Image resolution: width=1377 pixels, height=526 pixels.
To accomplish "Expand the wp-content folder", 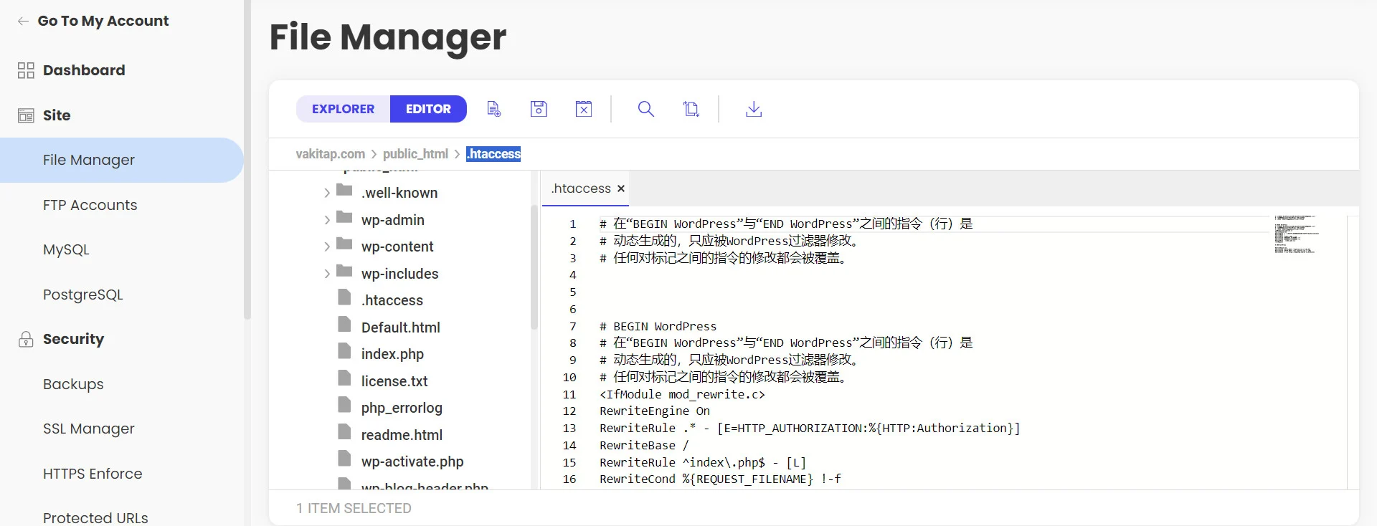I will 327,247.
